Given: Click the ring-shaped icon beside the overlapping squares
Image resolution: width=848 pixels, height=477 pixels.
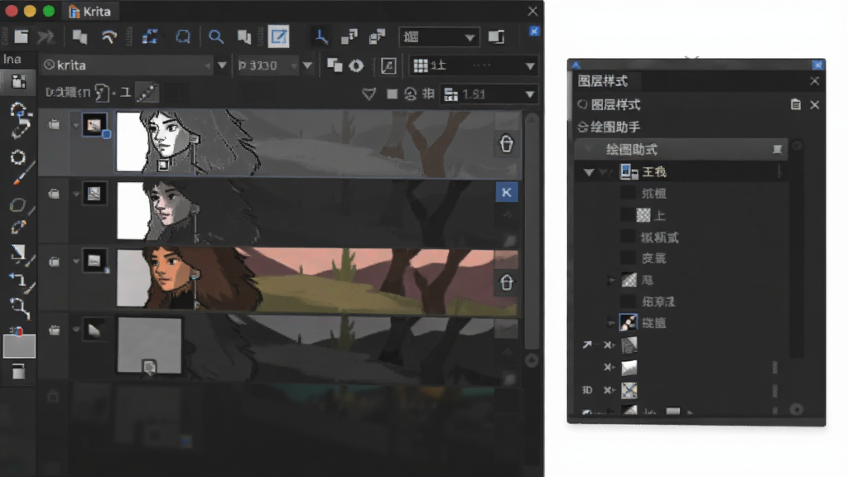Looking at the screenshot, I should pyautogui.click(x=356, y=65).
